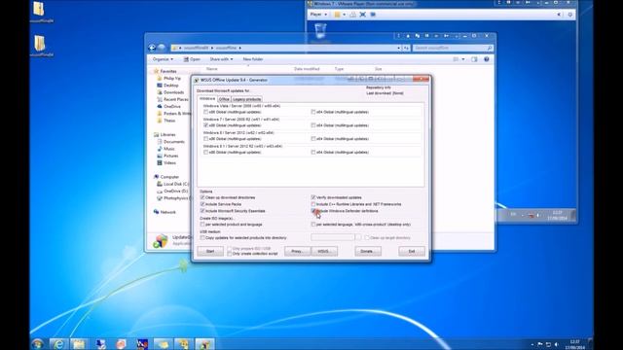Toggle Explorer preview pane icon
623x350 pixels.
(474, 59)
